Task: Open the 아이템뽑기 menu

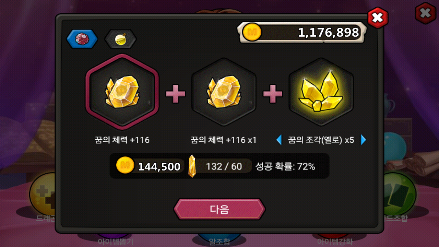Action: point(116,241)
